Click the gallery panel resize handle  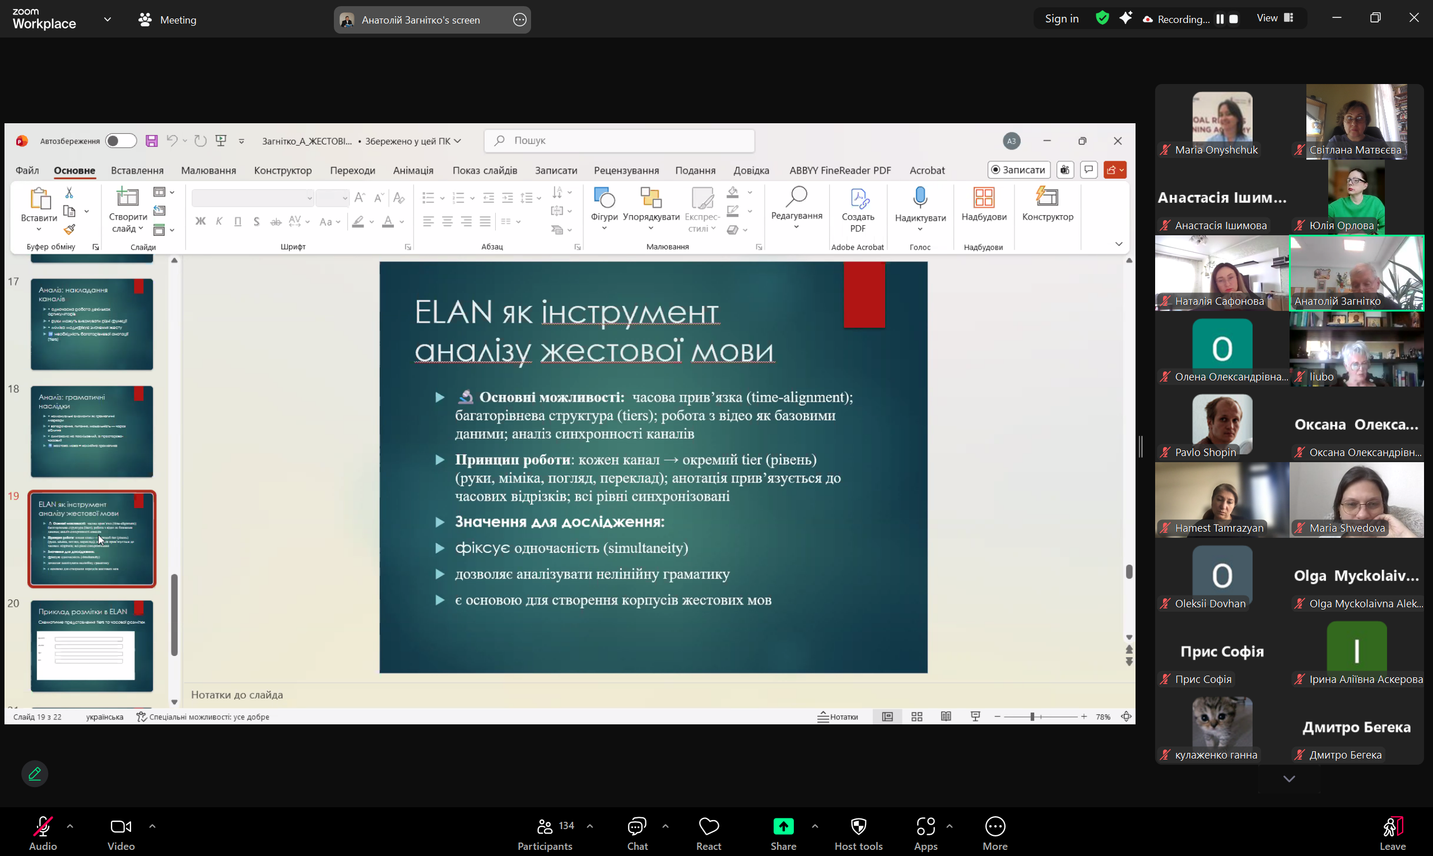point(1141,446)
